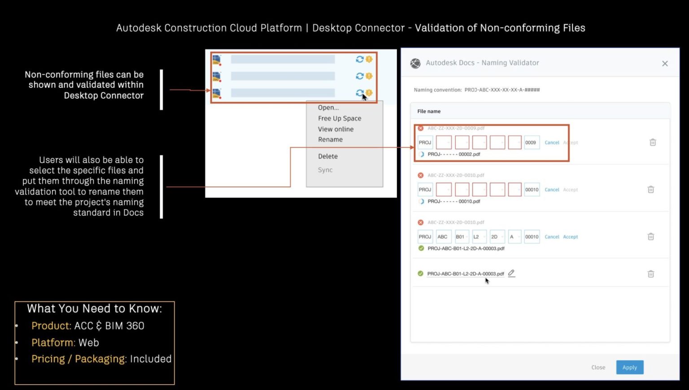689x390 pixels.
Task: Click Cancel on the ABC-ZZ-XXX-2D-0010.pdf row
Action: coord(552,189)
